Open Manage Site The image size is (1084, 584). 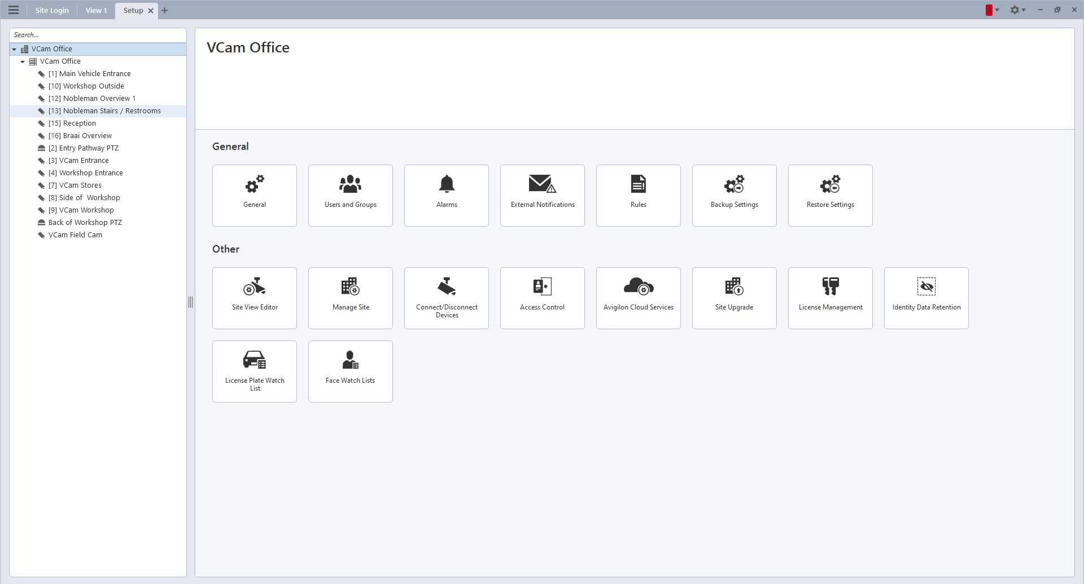tap(351, 298)
